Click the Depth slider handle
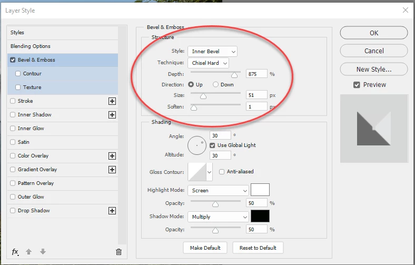Viewport: 415px width, 265px height. pos(234,75)
